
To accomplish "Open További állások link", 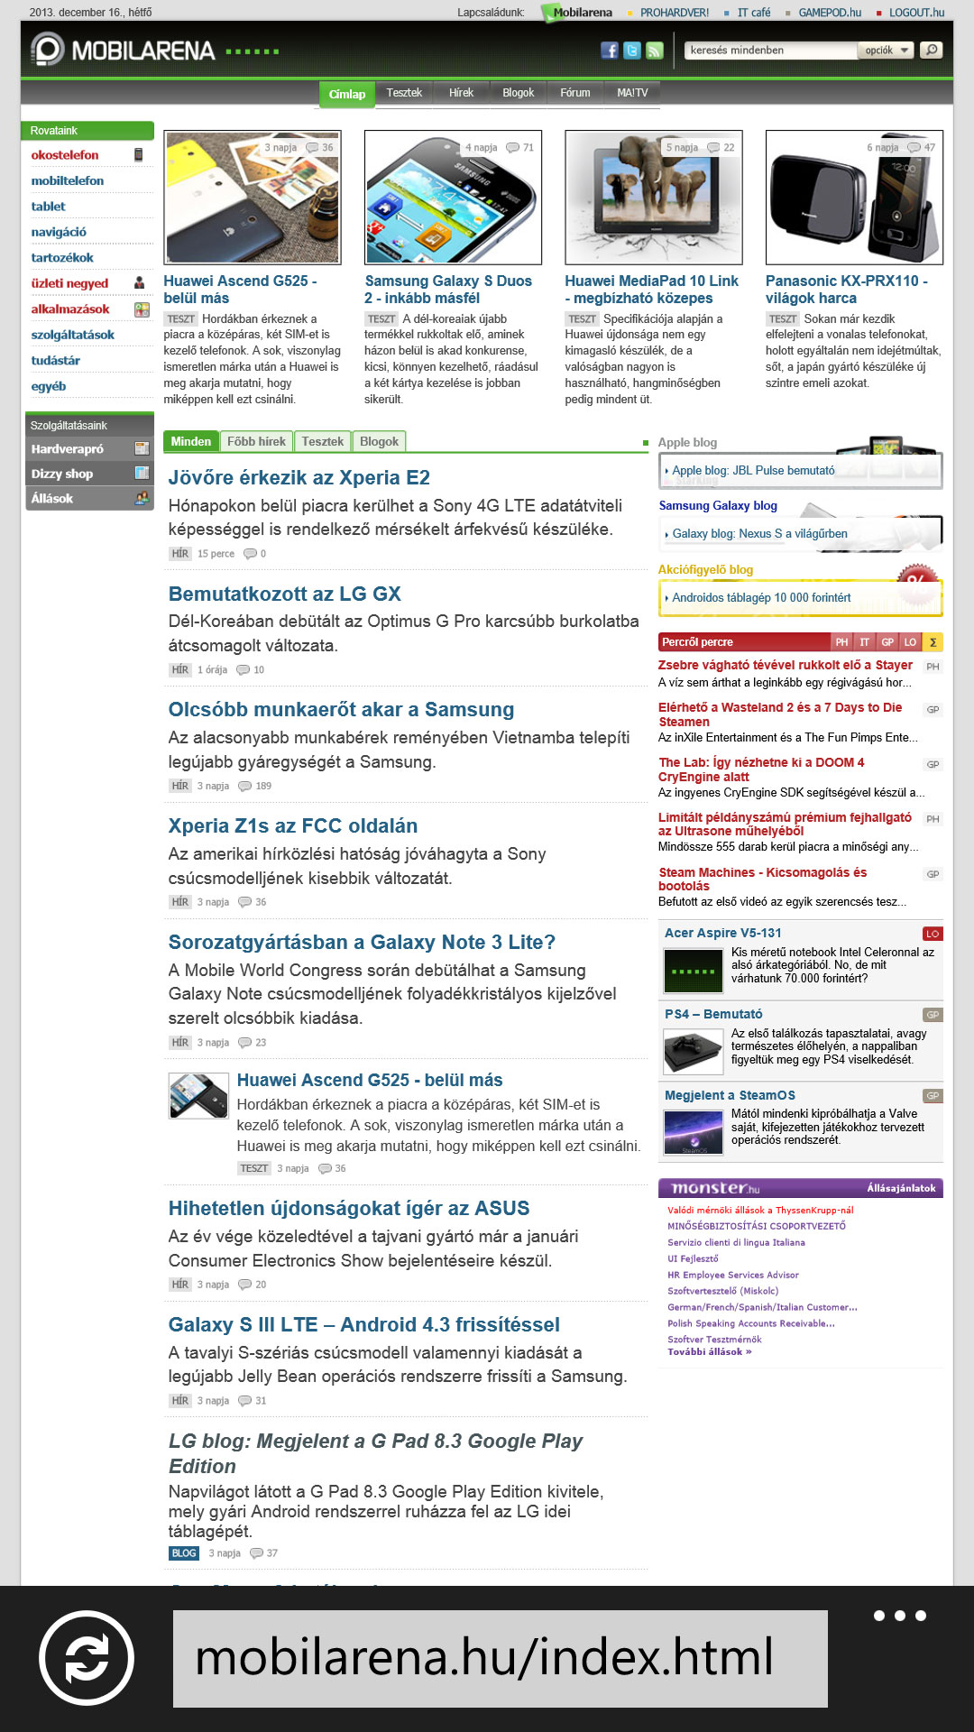I will (709, 1351).
